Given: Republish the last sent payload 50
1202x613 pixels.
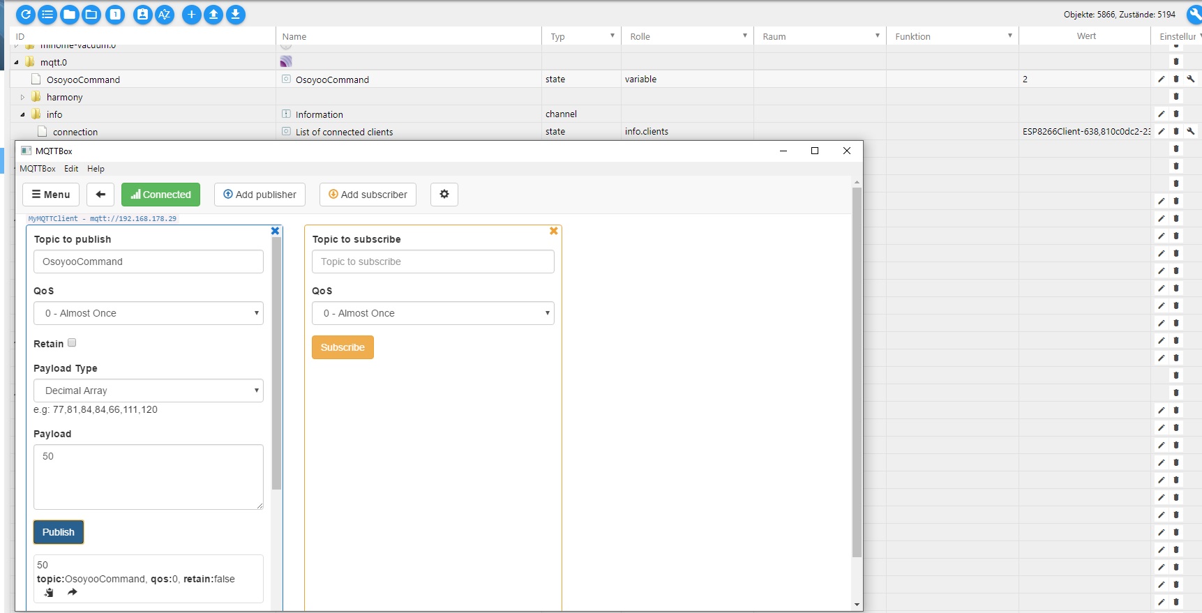Looking at the screenshot, I should click(x=73, y=592).
